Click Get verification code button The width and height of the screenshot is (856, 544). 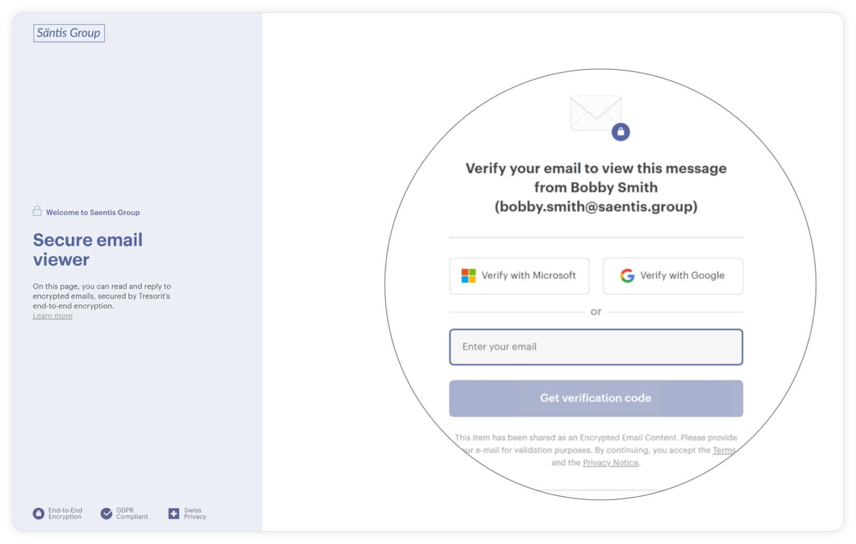(596, 398)
